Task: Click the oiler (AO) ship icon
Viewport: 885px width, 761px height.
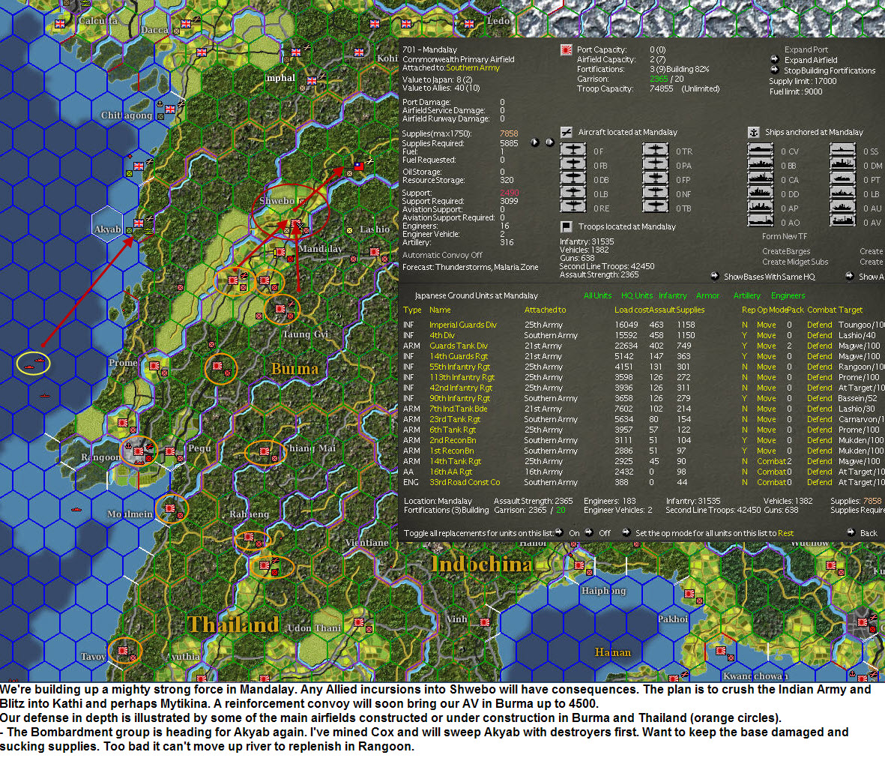Action: click(761, 220)
